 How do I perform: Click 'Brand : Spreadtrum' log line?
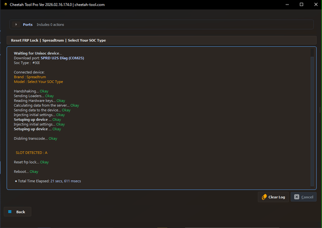click(x=30, y=77)
